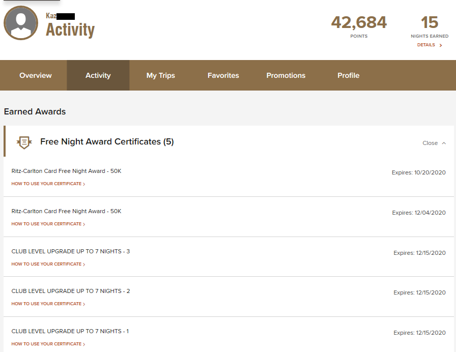Click the 42,684 points total
The width and height of the screenshot is (456, 352).
[359, 22]
